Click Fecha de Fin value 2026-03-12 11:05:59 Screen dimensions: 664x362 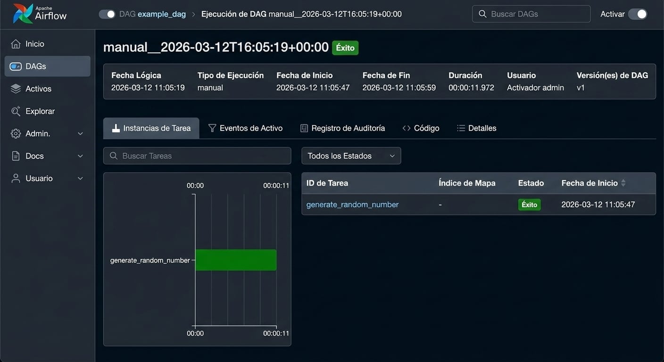399,88
